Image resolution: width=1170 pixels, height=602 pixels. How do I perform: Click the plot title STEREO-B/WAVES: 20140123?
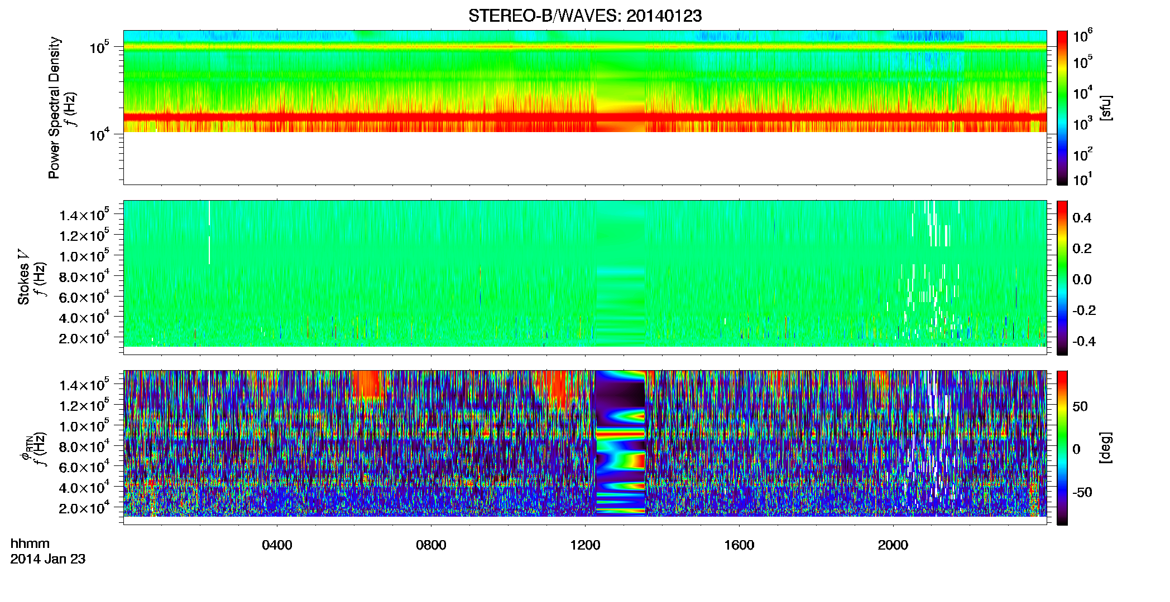coord(585,16)
